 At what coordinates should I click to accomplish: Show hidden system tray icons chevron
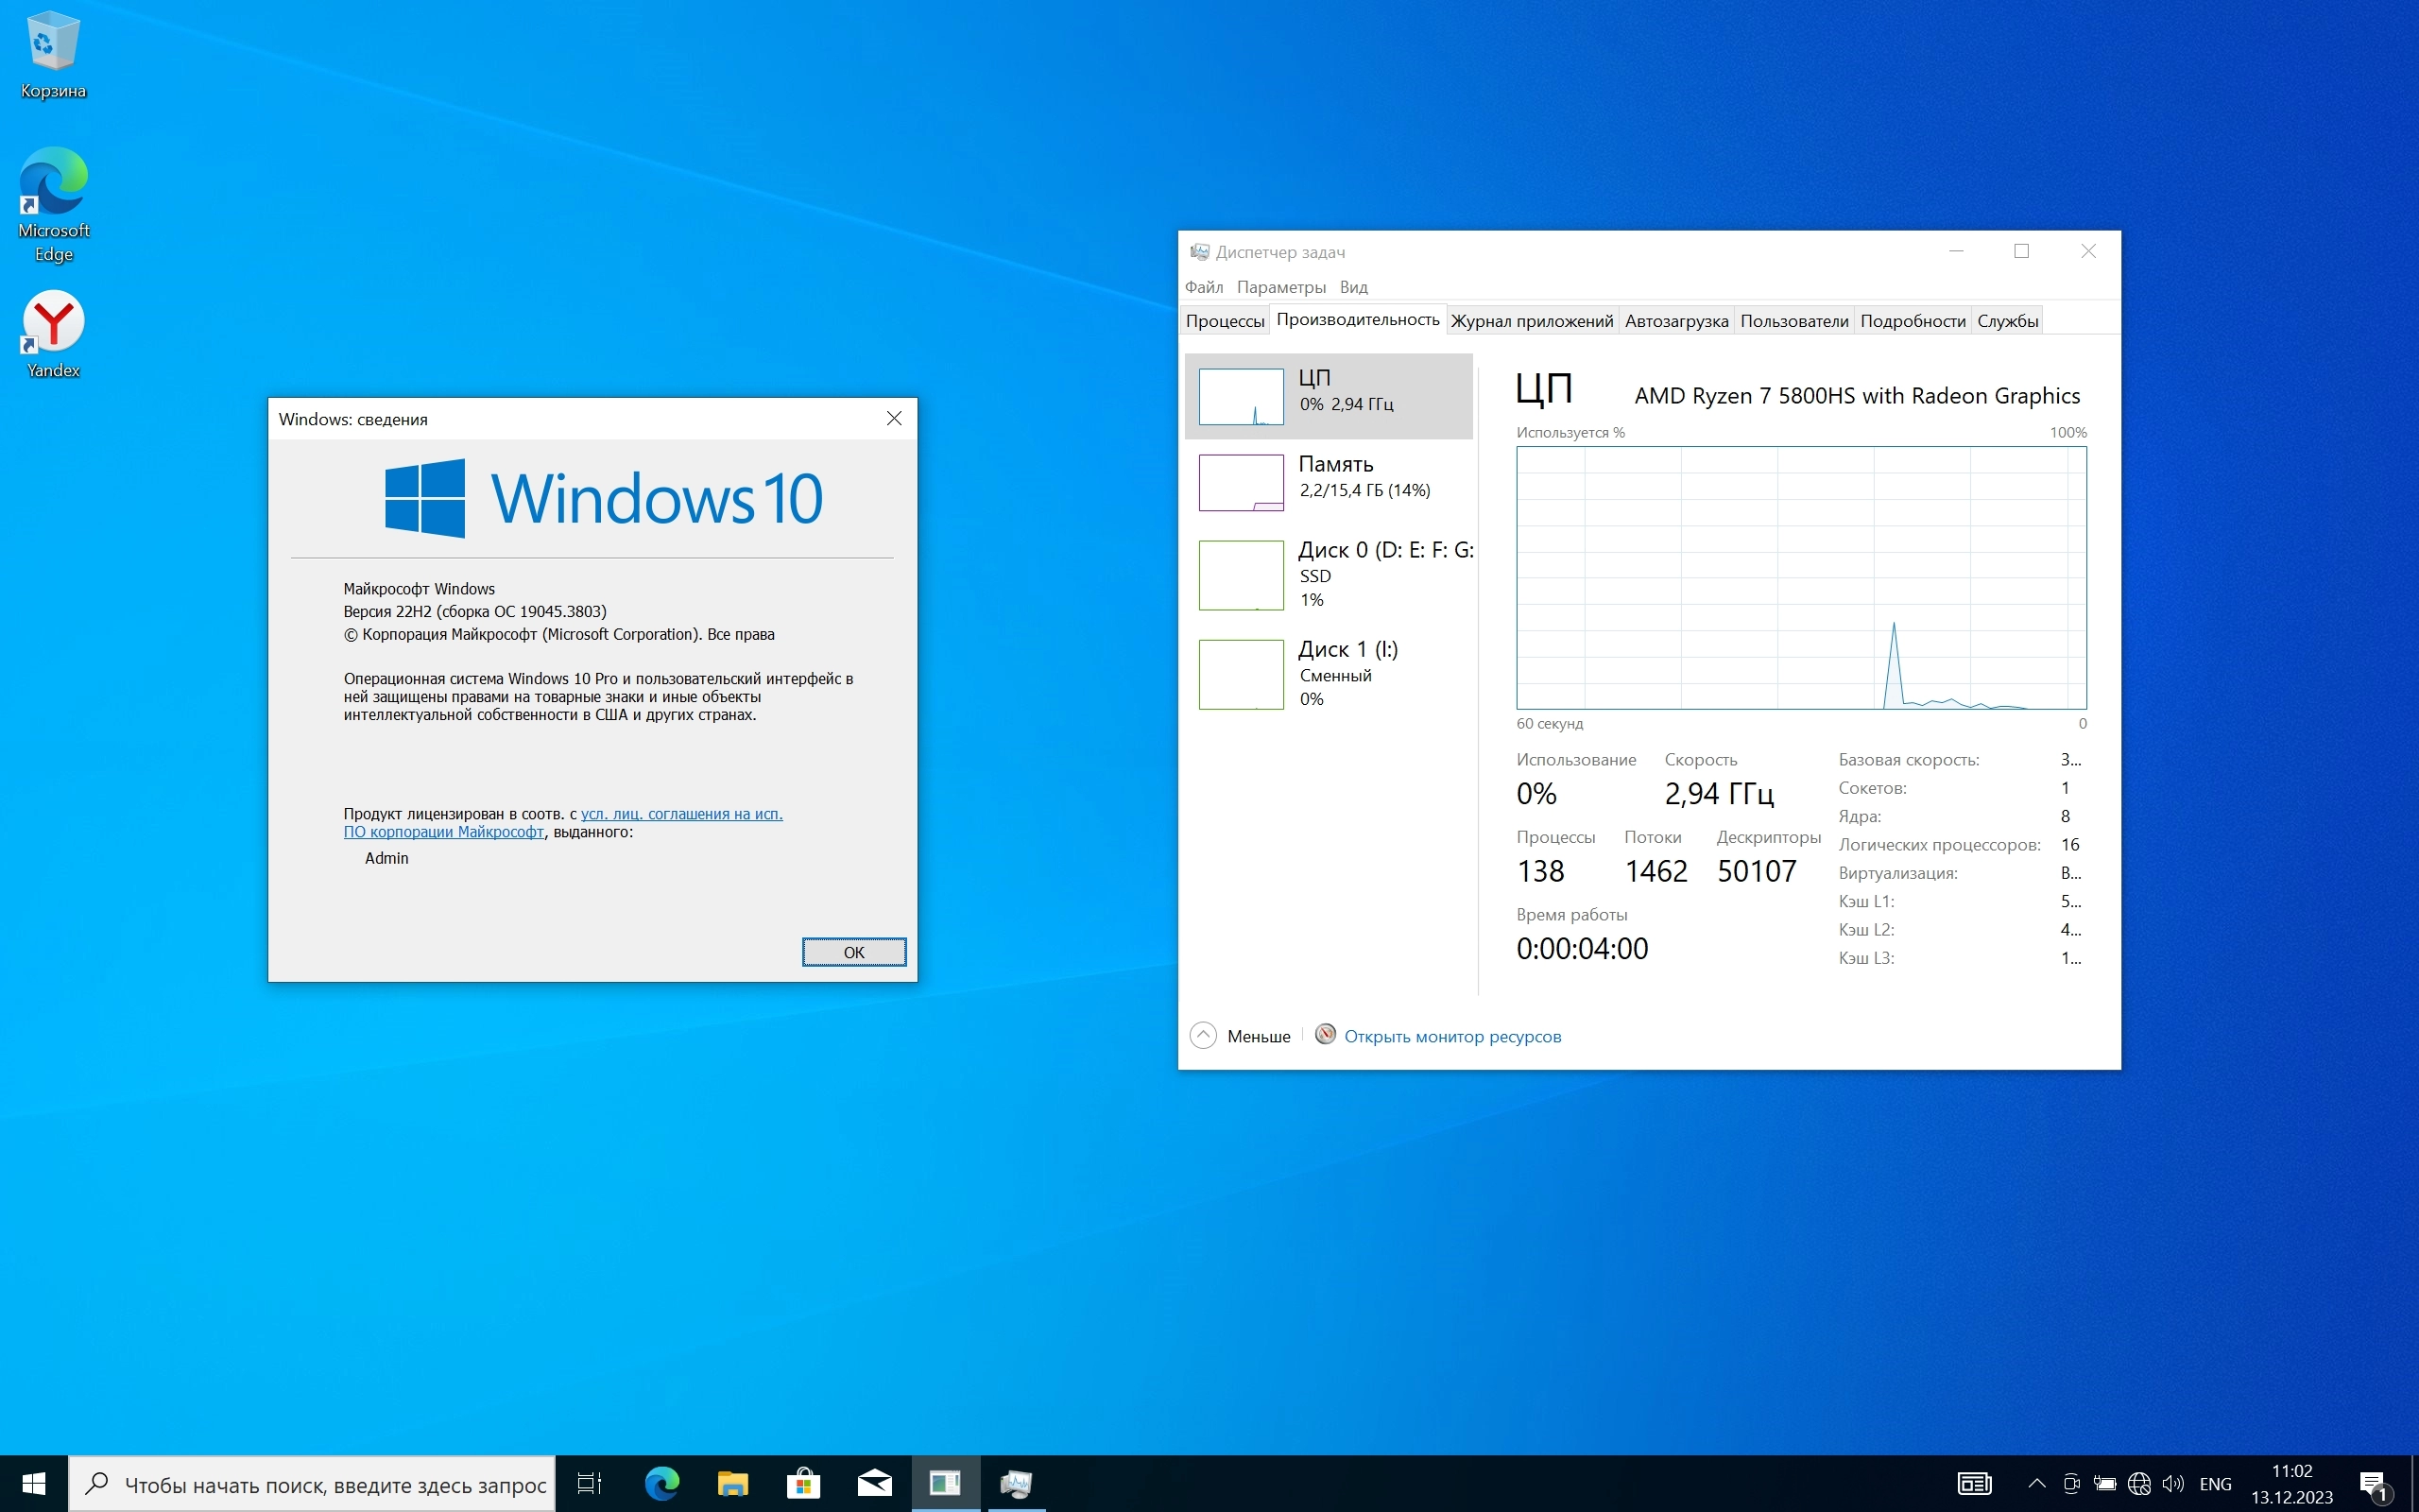click(2036, 1483)
